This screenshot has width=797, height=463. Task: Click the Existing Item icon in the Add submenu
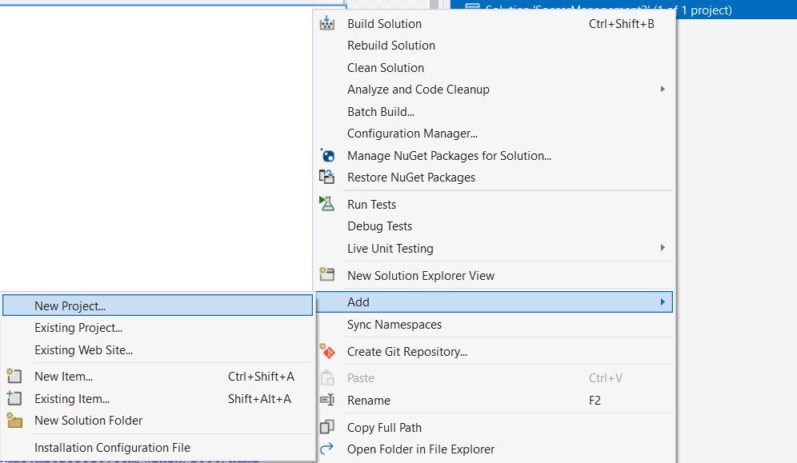pyautogui.click(x=14, y=398)
